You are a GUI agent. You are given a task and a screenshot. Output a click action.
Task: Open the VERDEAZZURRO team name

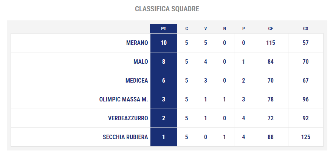(x=128, y=118)
